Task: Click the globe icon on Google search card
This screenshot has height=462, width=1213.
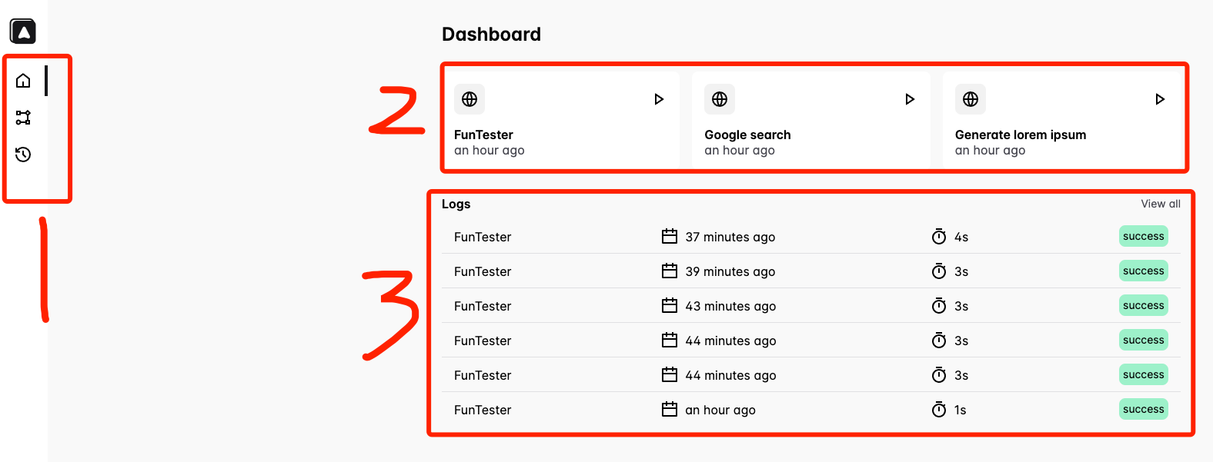Action: tap(720, 99)
